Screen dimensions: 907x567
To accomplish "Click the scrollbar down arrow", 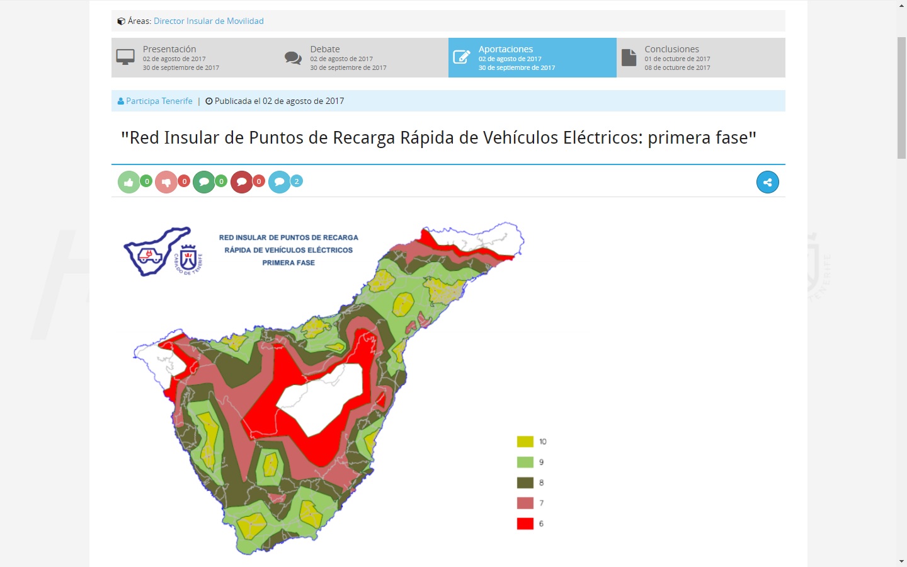I will click(901, 561).
